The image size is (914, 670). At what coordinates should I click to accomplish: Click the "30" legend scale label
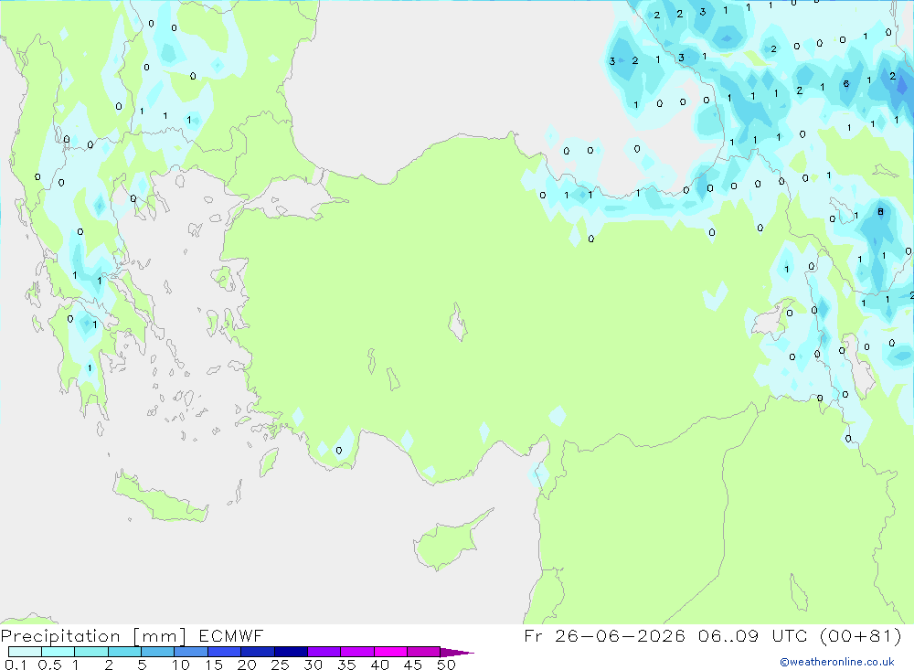(x=314, y=665)
